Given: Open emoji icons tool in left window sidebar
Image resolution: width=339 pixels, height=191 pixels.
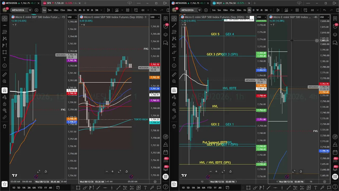Looking at the screenshot, I should click(x=5, y=66).
